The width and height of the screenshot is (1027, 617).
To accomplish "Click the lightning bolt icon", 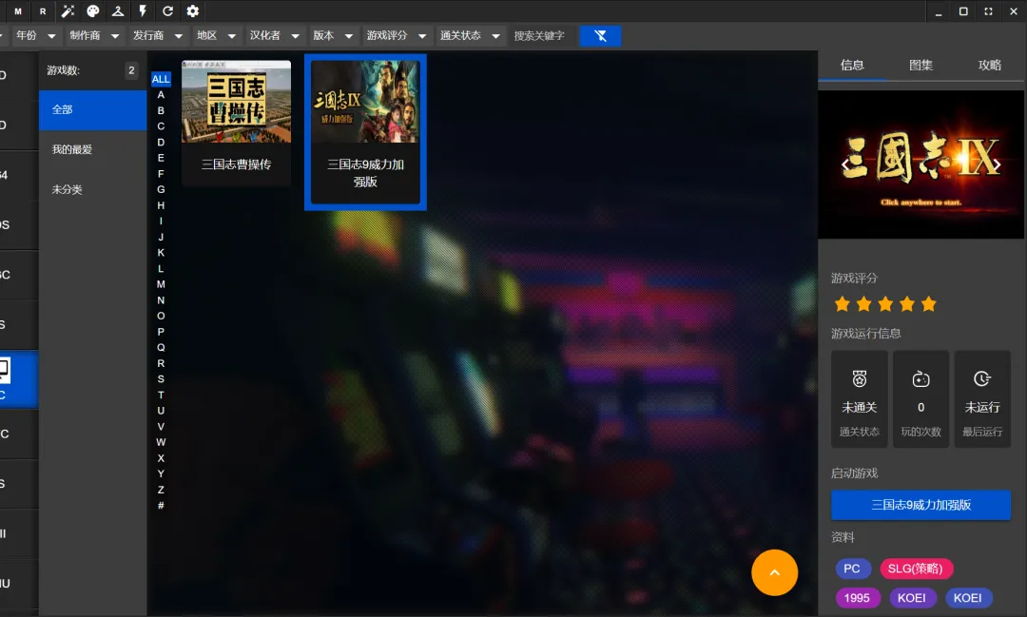I will coord(143,11).
